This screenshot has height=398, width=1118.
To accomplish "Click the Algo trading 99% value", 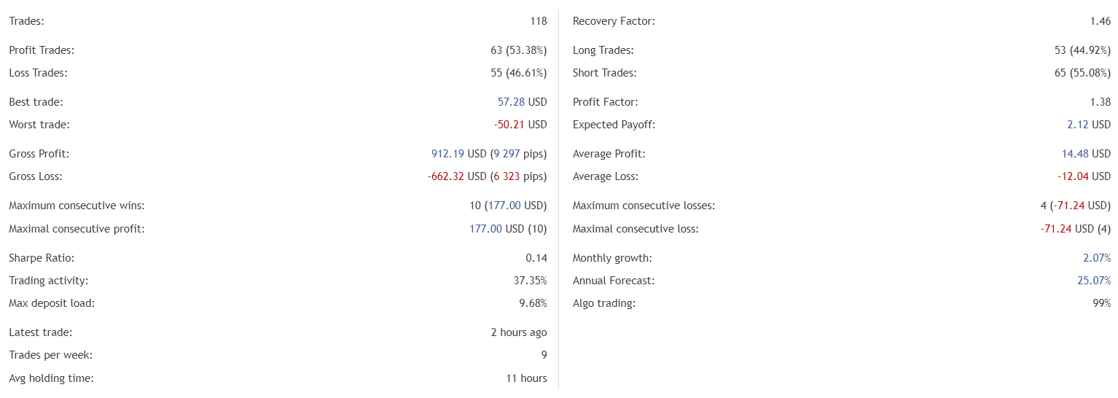I will coord(1102,303).
